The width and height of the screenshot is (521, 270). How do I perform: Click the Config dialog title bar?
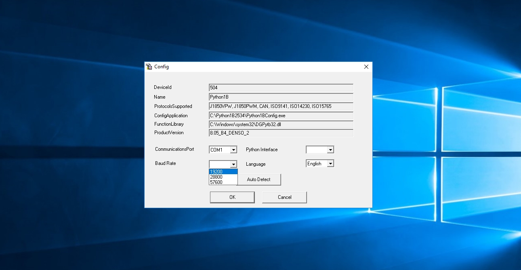tap(258, 67)
